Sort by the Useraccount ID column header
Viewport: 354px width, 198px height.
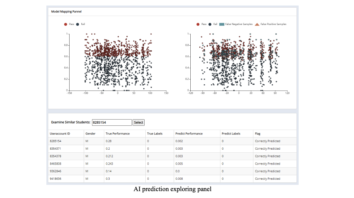60,133
